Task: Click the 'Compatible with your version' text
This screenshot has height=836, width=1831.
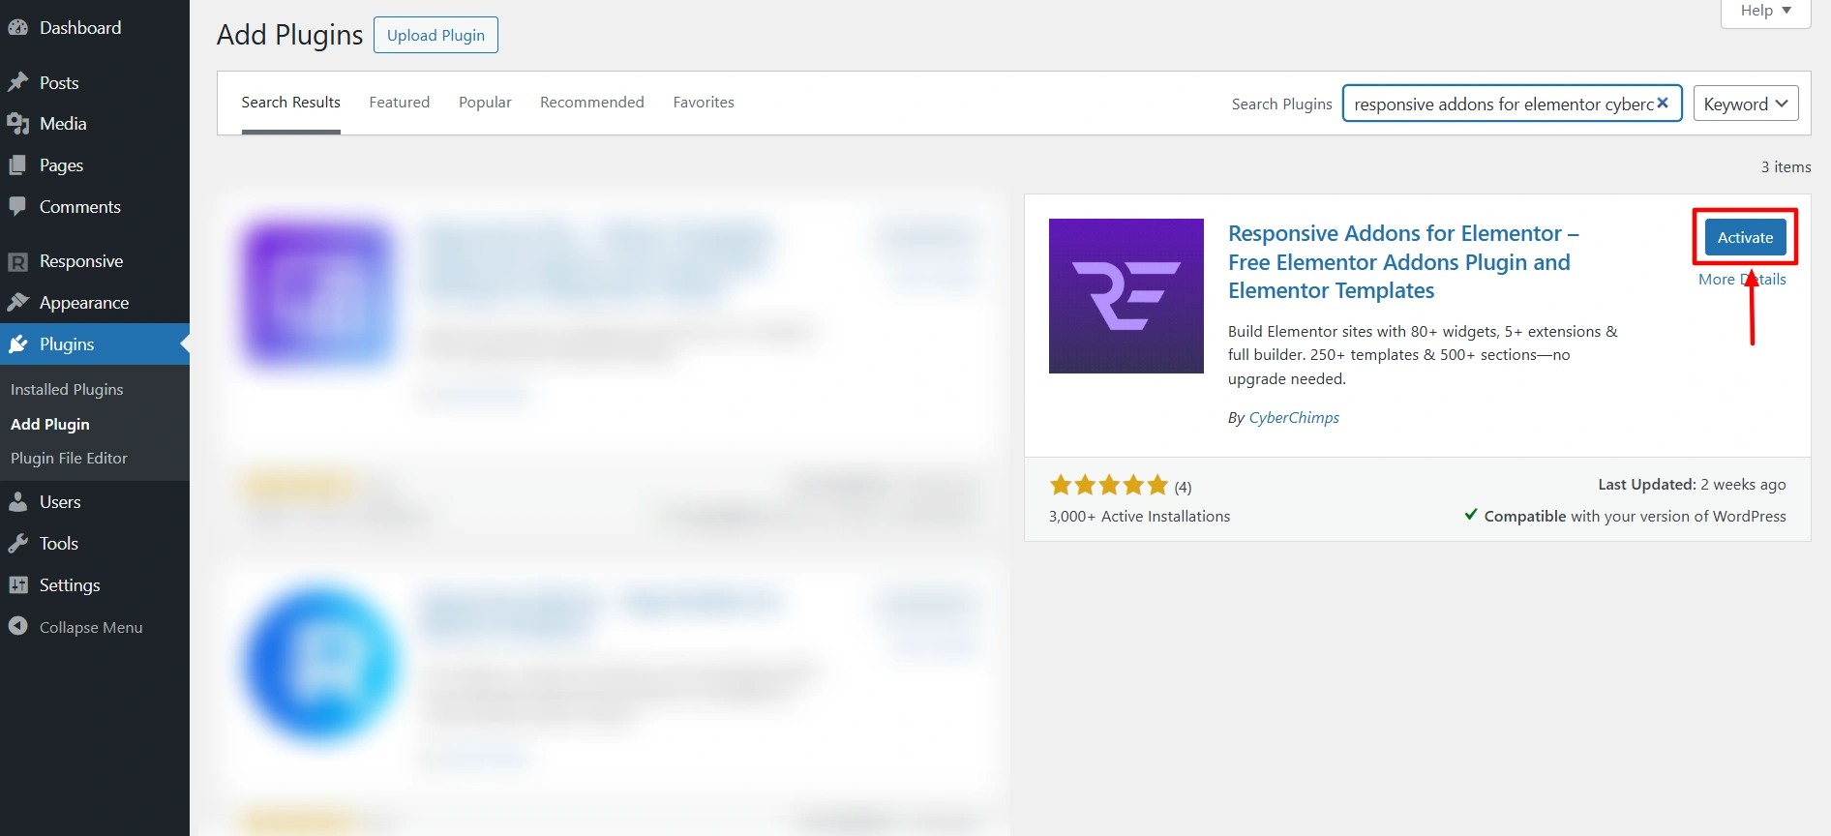Action: [1635, 517]
